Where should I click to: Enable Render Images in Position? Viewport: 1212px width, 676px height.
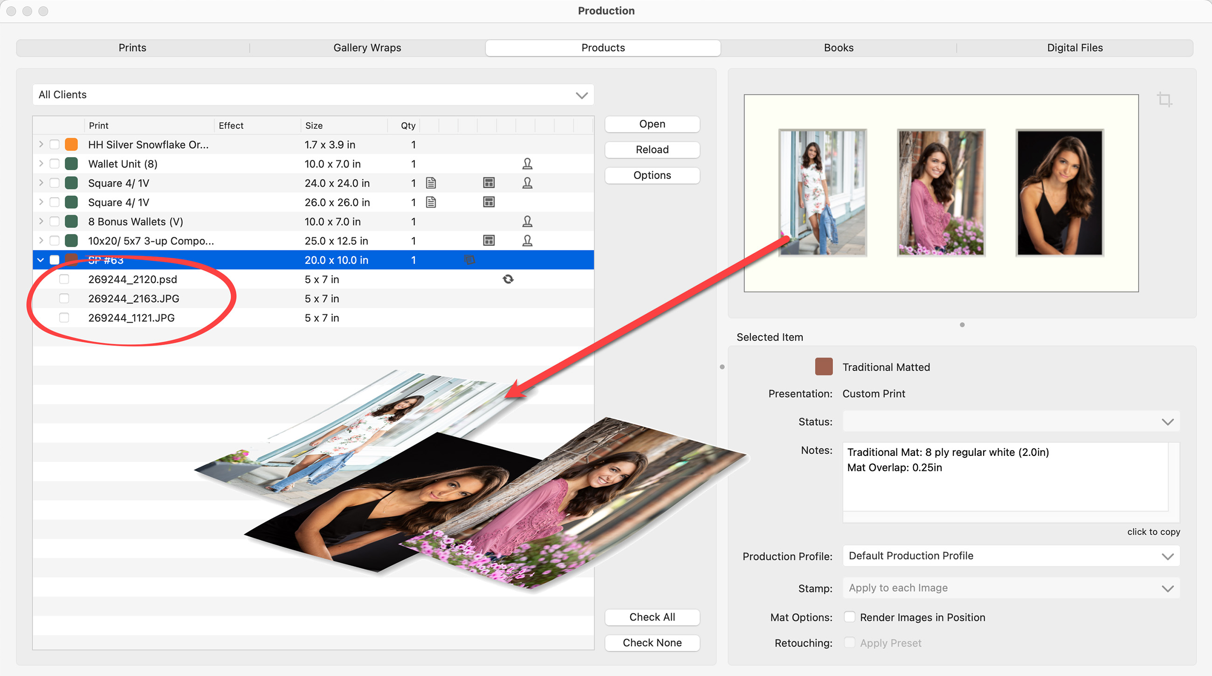pyautogui.click(x=850, y=617)
